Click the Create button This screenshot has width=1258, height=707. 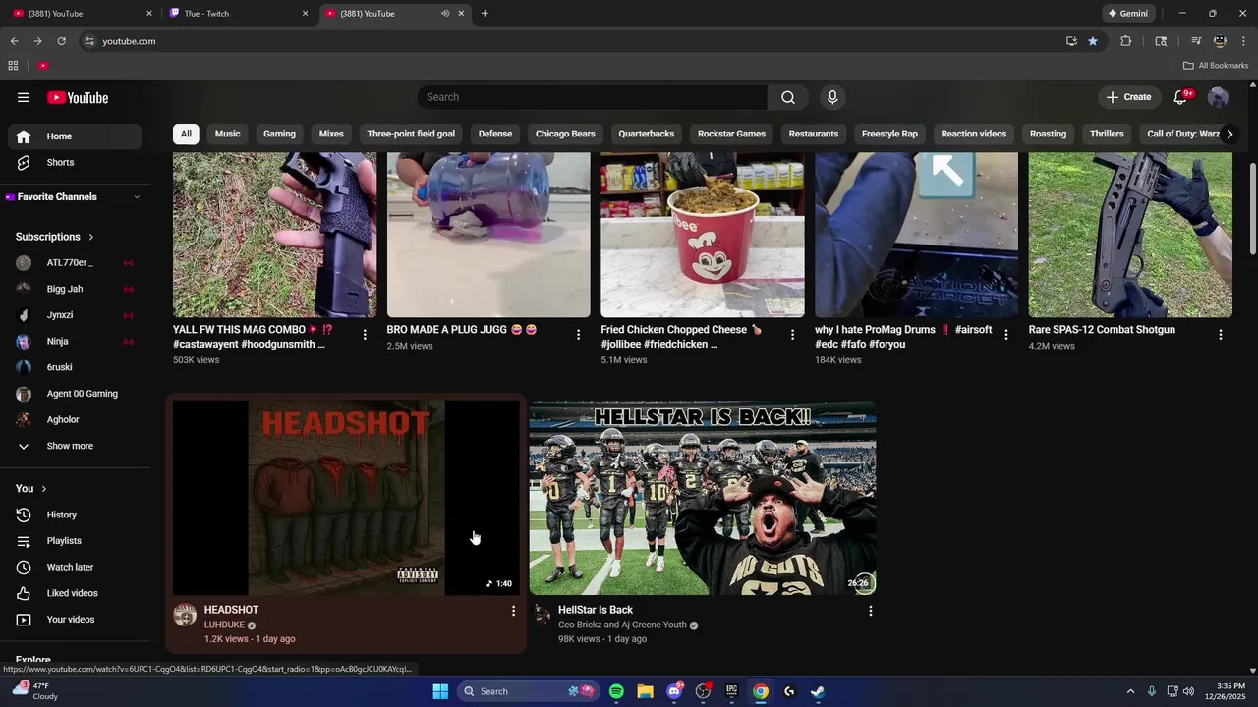pos(1128,97)
